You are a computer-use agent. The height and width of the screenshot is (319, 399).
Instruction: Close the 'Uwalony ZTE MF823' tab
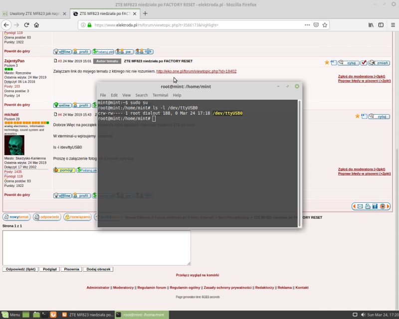pyautogui.click(x=64, y=13)
